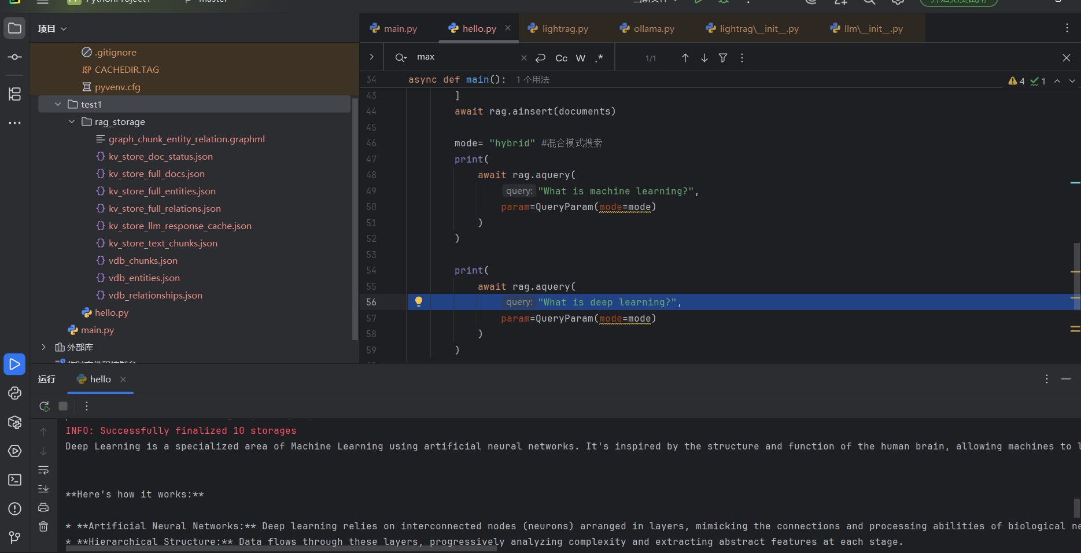The height and width of the screenshot is (553, 1081).
Task: Open search bar more options menu
Action: [742, 58]
